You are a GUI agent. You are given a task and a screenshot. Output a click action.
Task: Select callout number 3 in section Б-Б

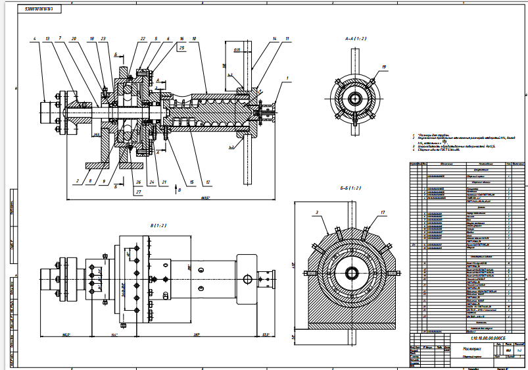pos(316,213)
